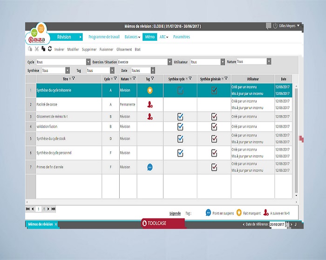
Task: Click the Date de référence field
Action: point(278,224)
